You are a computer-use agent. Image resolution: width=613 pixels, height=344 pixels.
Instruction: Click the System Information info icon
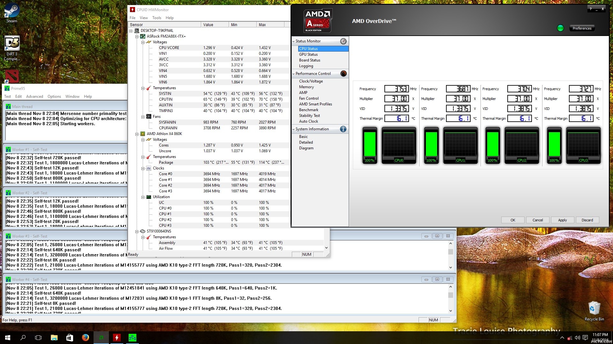(343, 129)
